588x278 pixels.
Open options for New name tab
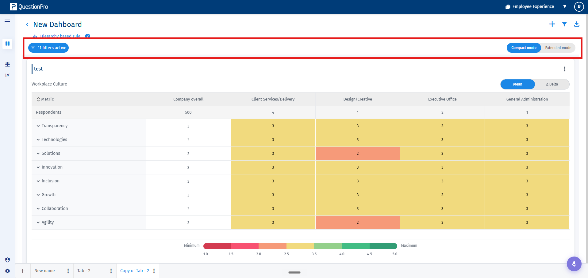tap(68, 271)
